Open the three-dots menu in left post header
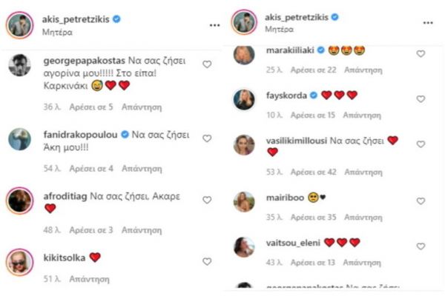 [214, 24]
